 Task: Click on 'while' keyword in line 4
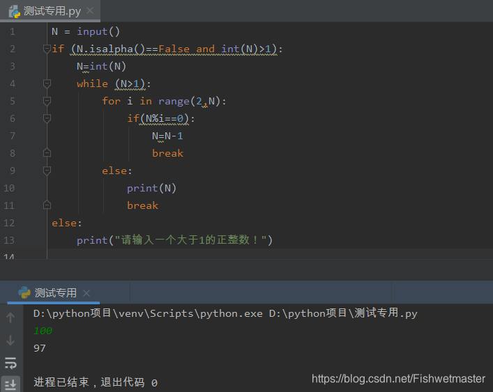[x=92, y=84]
